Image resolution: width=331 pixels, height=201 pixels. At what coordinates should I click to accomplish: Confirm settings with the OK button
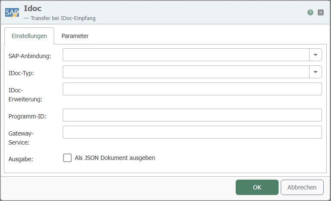coord(257,187)
